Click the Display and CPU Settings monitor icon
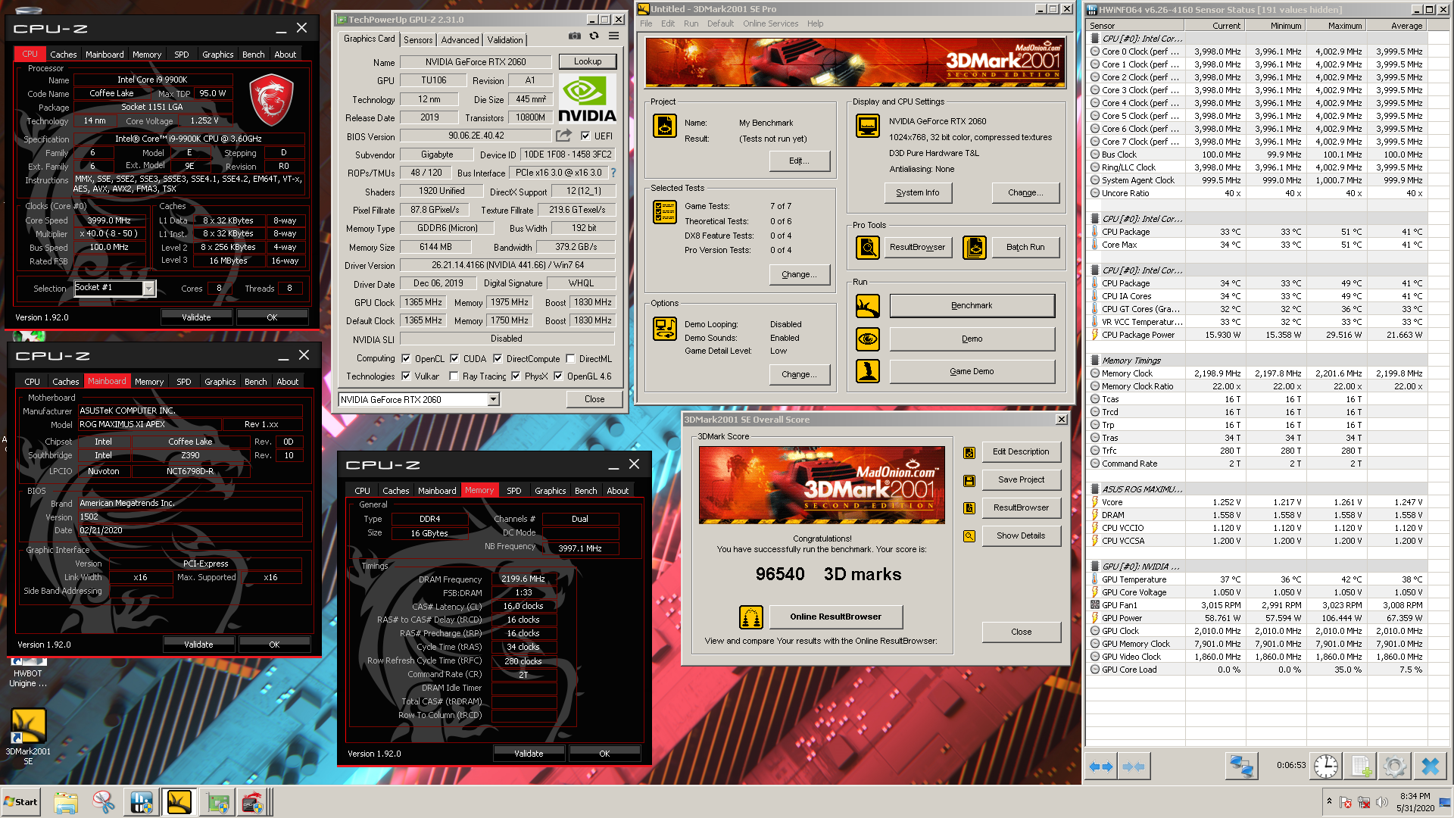This screenshot has width=1454, height=818. click(x=868, y=126)
